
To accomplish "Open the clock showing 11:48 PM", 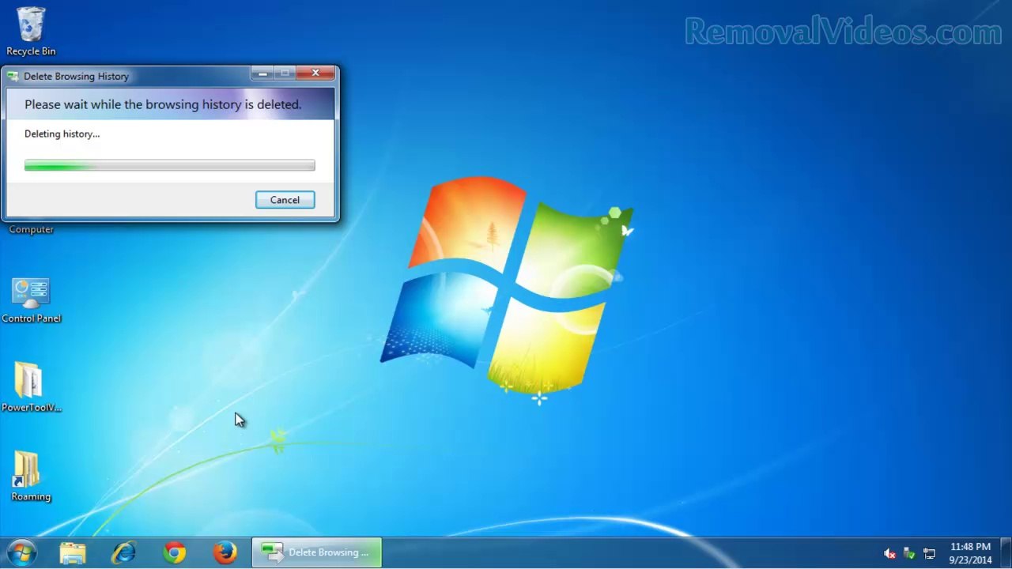I will click(970, 553).
